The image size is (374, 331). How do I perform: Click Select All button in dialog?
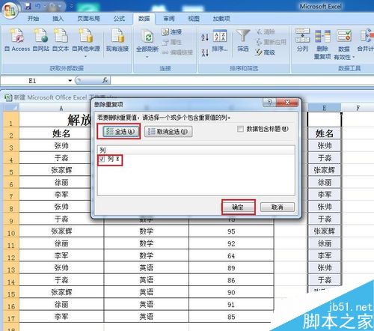[x=120, y=132]
